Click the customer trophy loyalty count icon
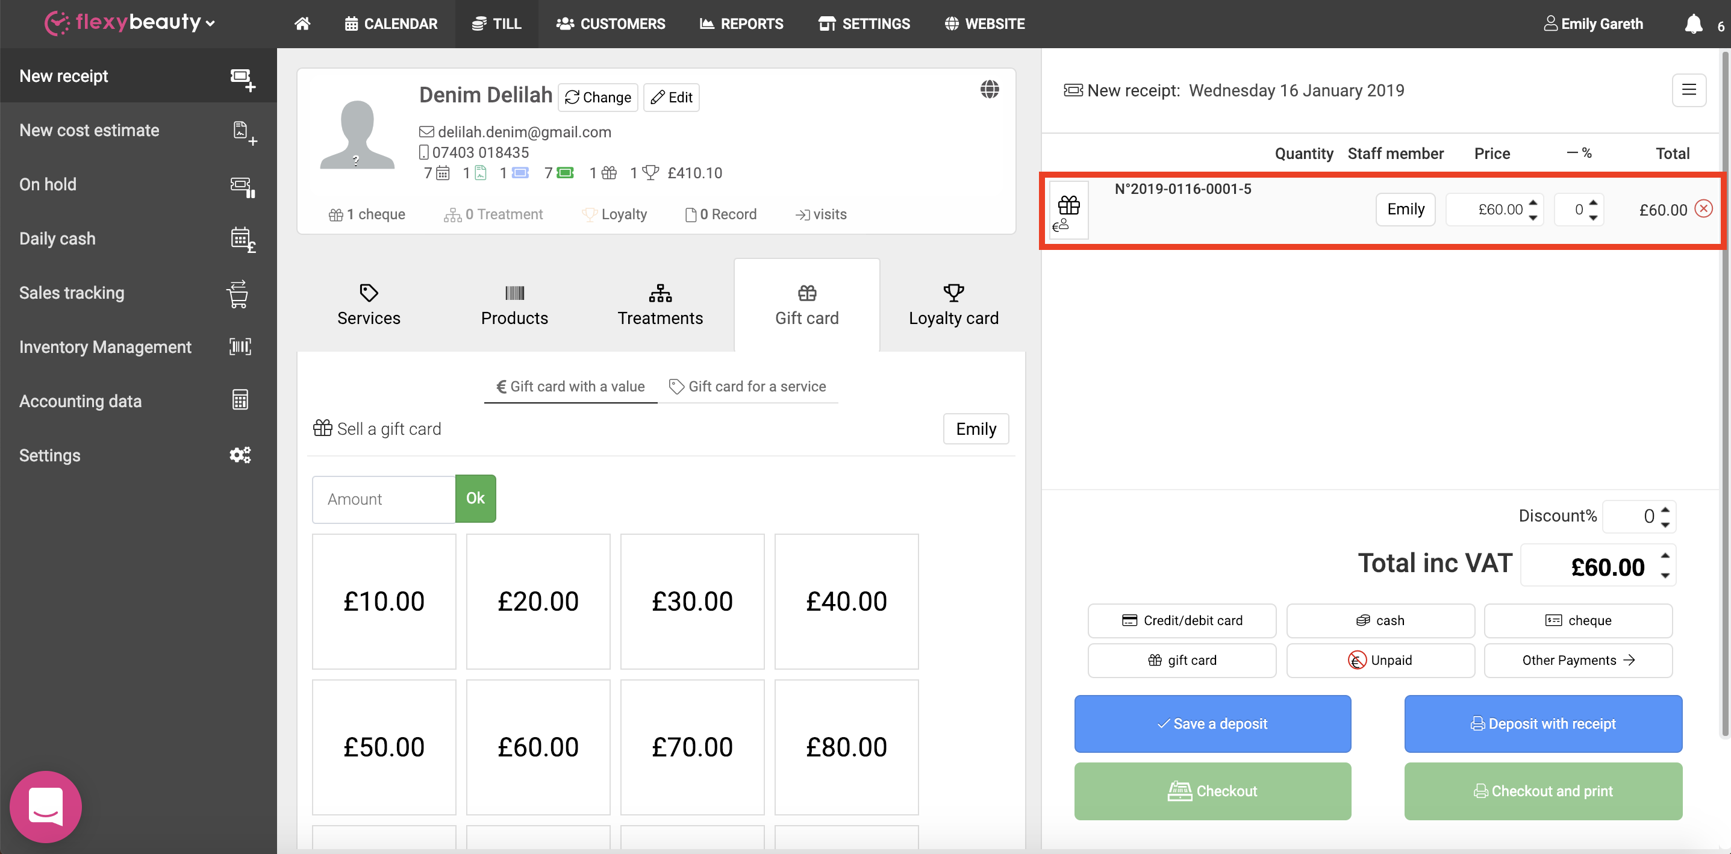 [x=650, y=173]
